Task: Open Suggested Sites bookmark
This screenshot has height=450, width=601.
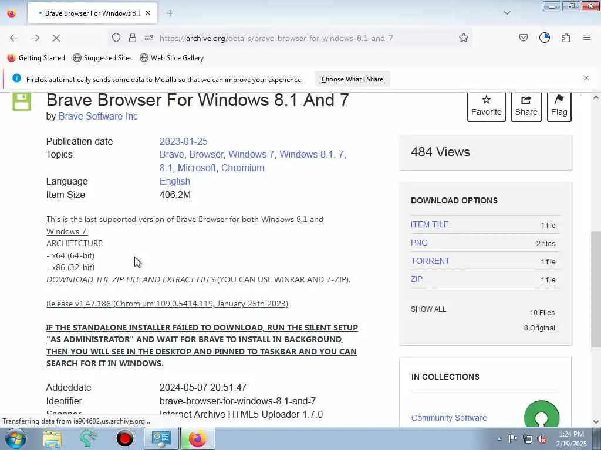Action: pyautogui.click(x=102, y=58)
